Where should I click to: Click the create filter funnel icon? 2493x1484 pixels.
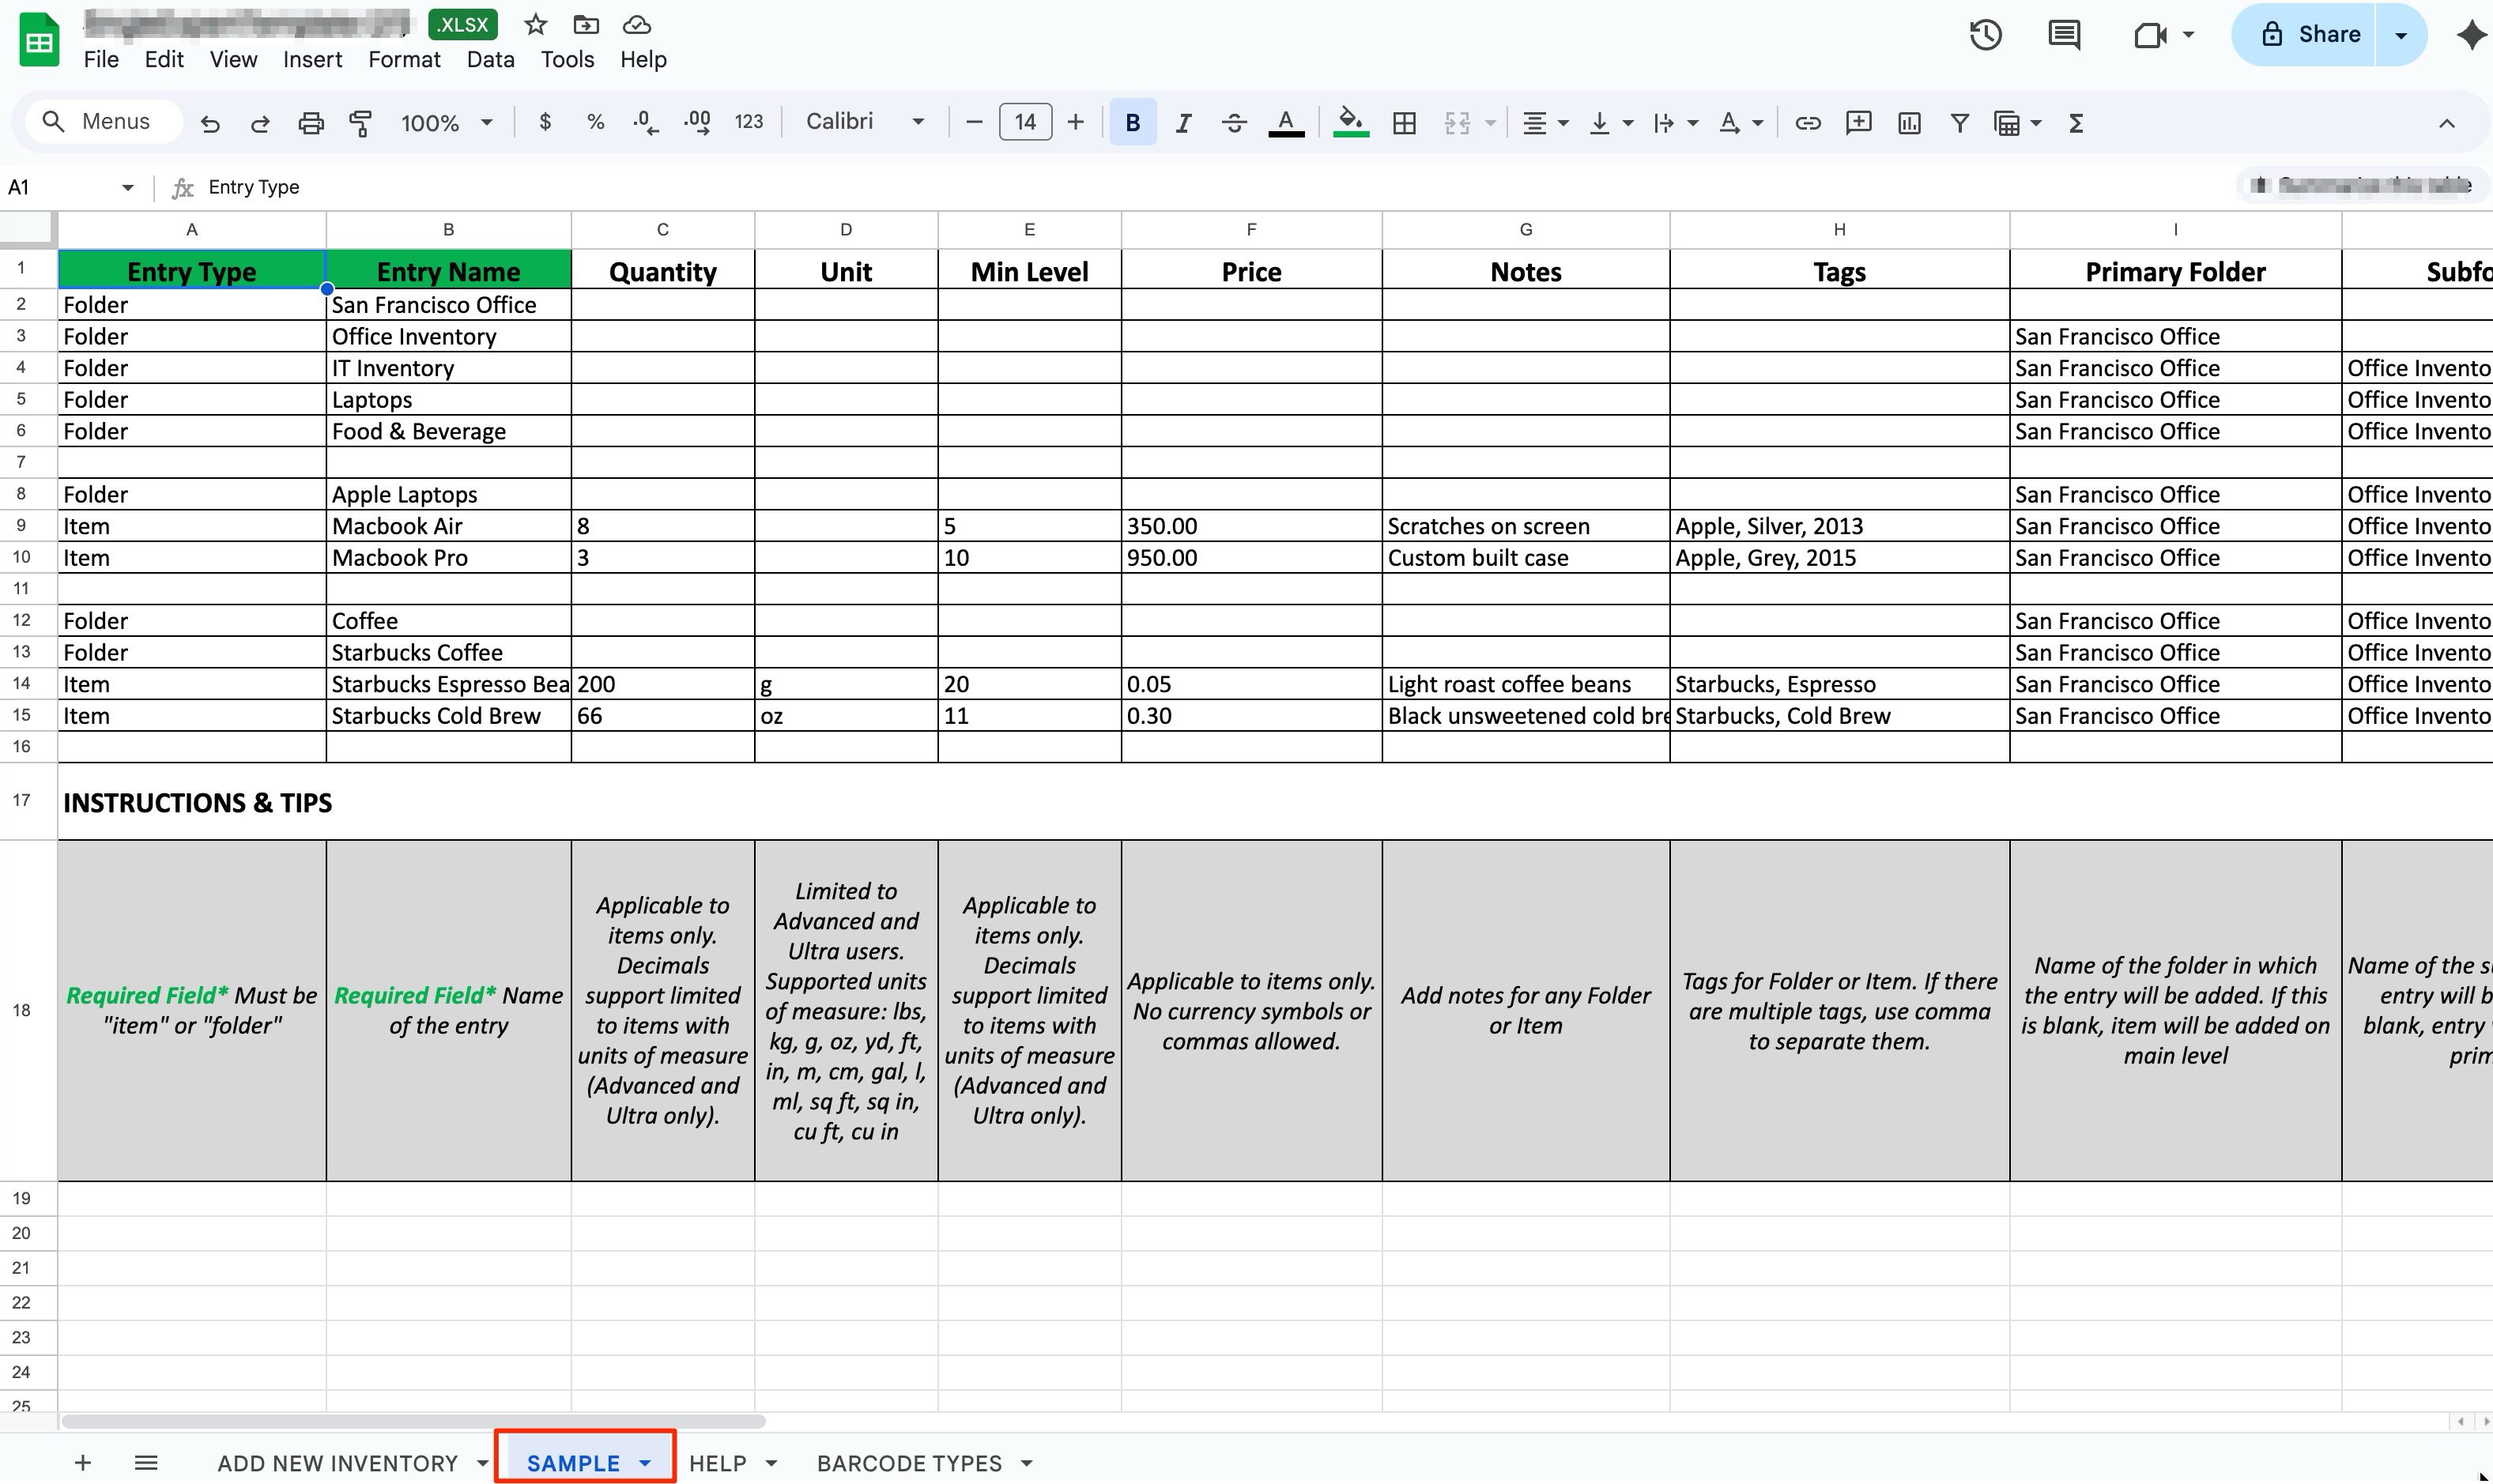coord(1959,123)
